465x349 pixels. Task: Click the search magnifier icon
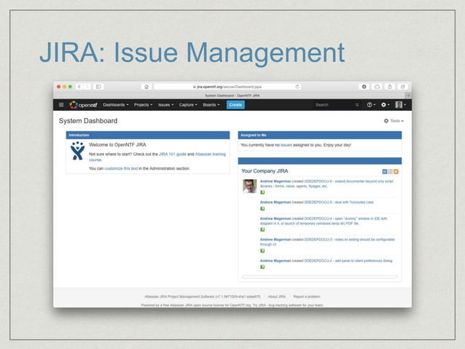357,105
